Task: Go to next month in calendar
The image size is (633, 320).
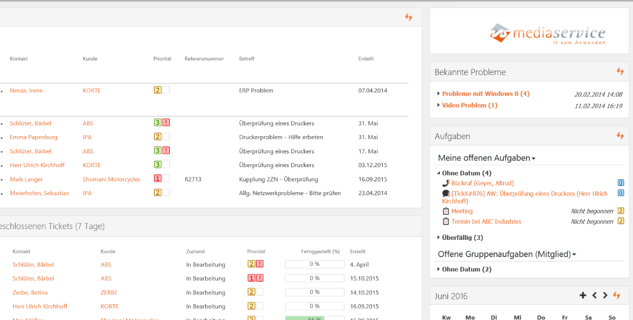Action: click(605, 295)
